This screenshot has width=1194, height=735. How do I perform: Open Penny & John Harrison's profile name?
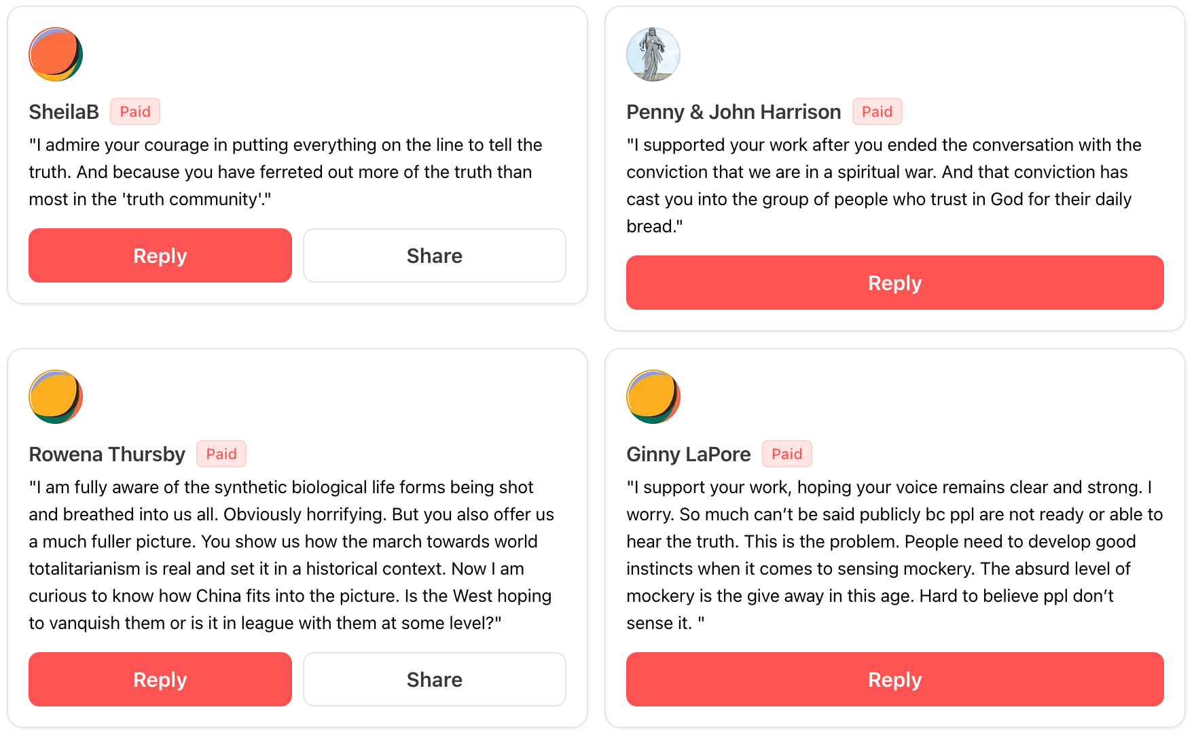[x=734, y=112]
